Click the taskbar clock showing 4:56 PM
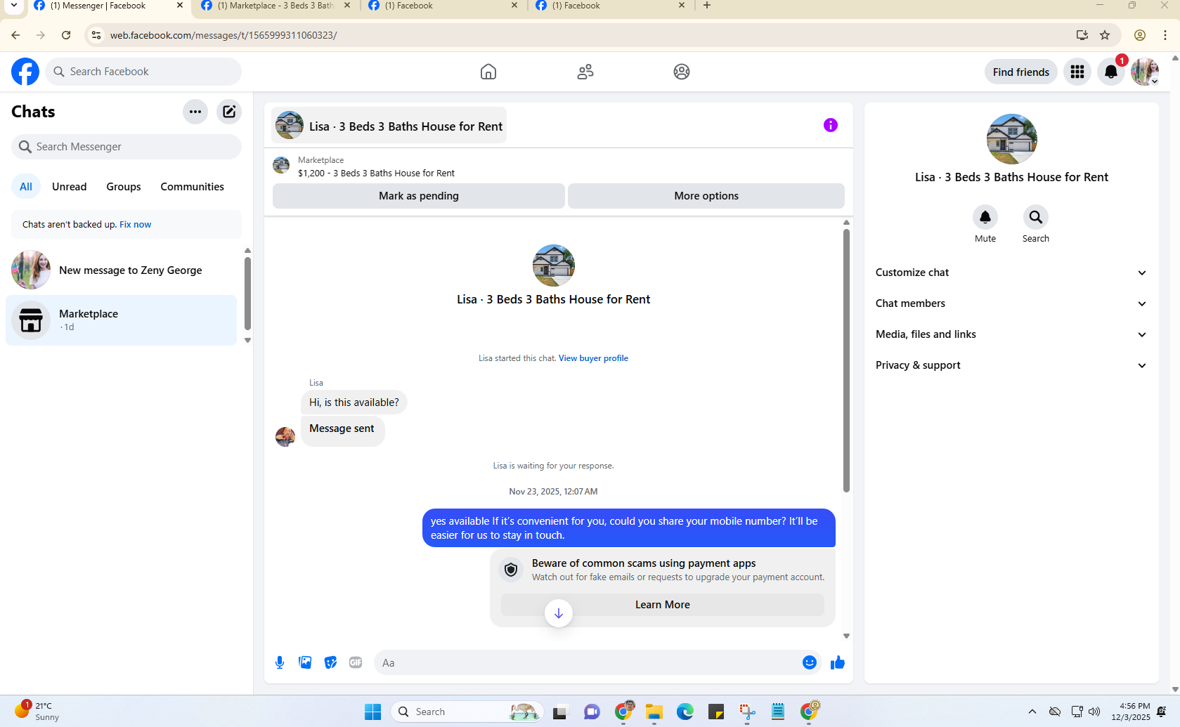Image resolution: width=1180 pixels, height=727 pixels. [x=1131, y=712]
